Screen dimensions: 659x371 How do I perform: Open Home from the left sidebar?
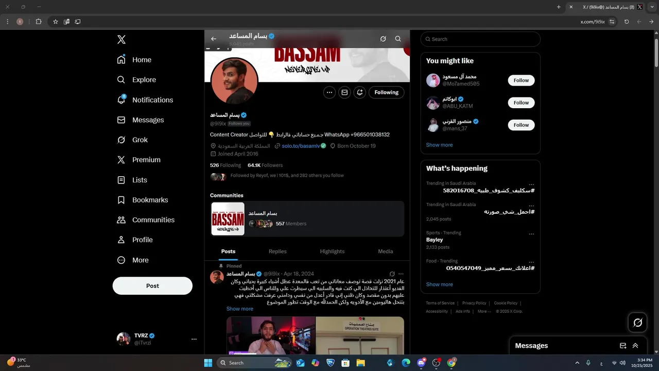pos(134,60)
